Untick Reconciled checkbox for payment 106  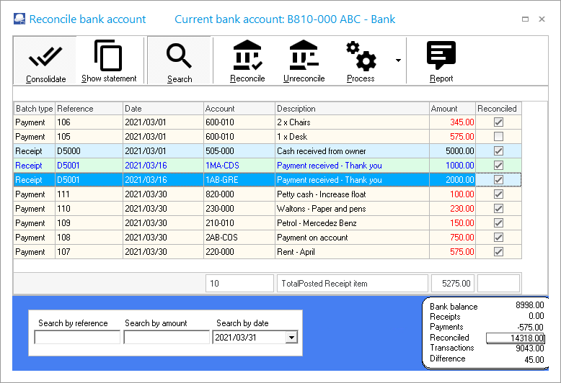pos(498,122)
